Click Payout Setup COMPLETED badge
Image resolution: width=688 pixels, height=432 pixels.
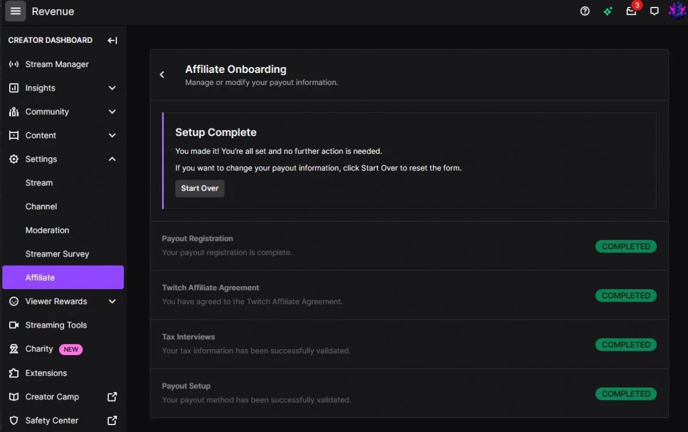626,394
